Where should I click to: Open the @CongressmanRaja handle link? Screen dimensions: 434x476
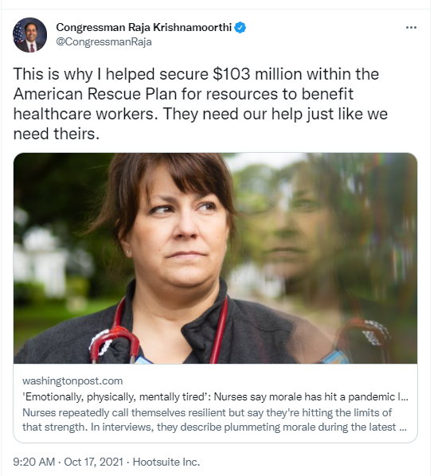pyautogui.click(x=104, y=41)
